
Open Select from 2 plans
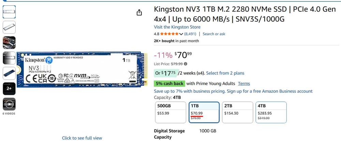coord(225,73)
